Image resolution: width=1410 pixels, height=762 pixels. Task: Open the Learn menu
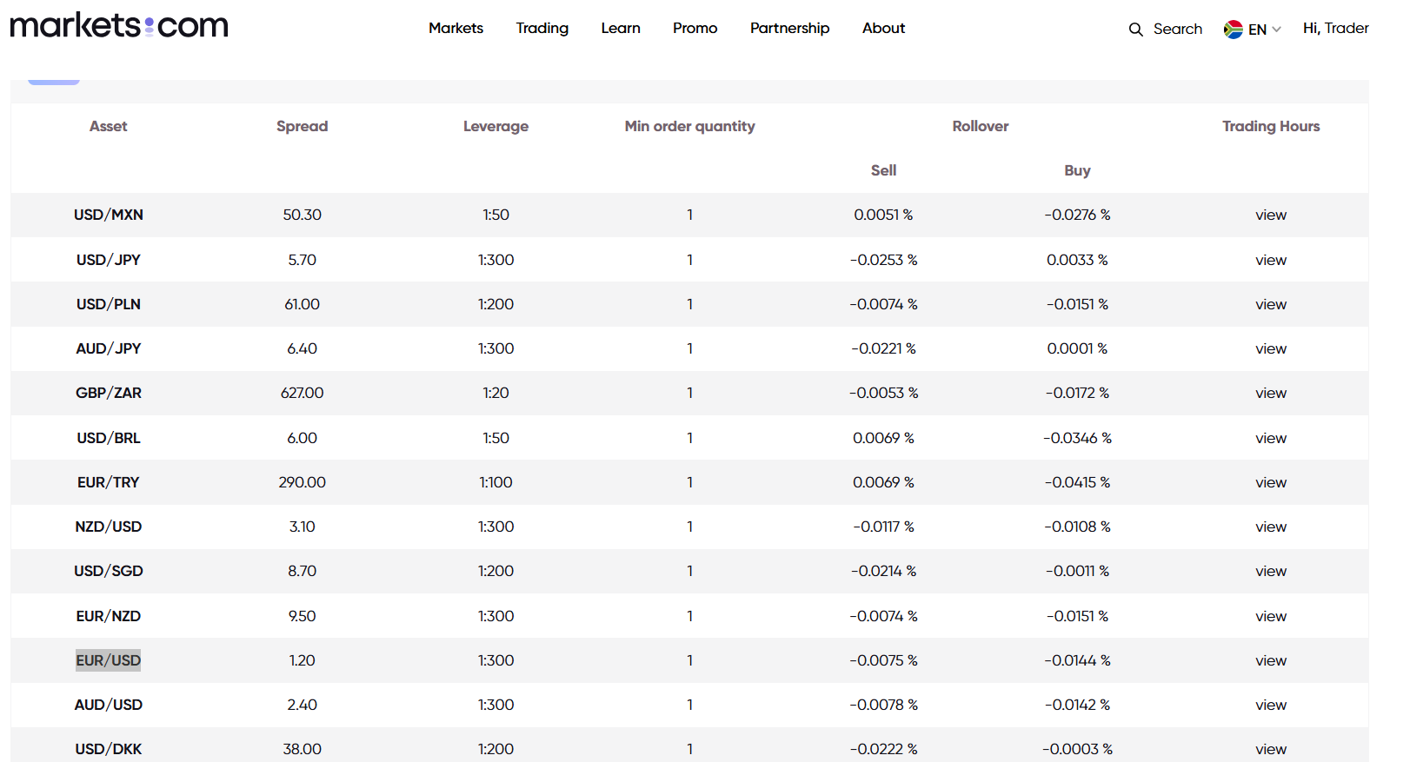pyautogui.click(x=620, y=28)
